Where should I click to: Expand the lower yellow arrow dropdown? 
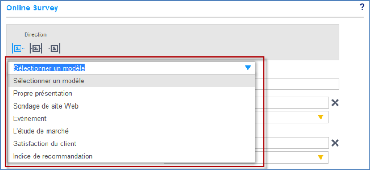(x=320, y=157)
